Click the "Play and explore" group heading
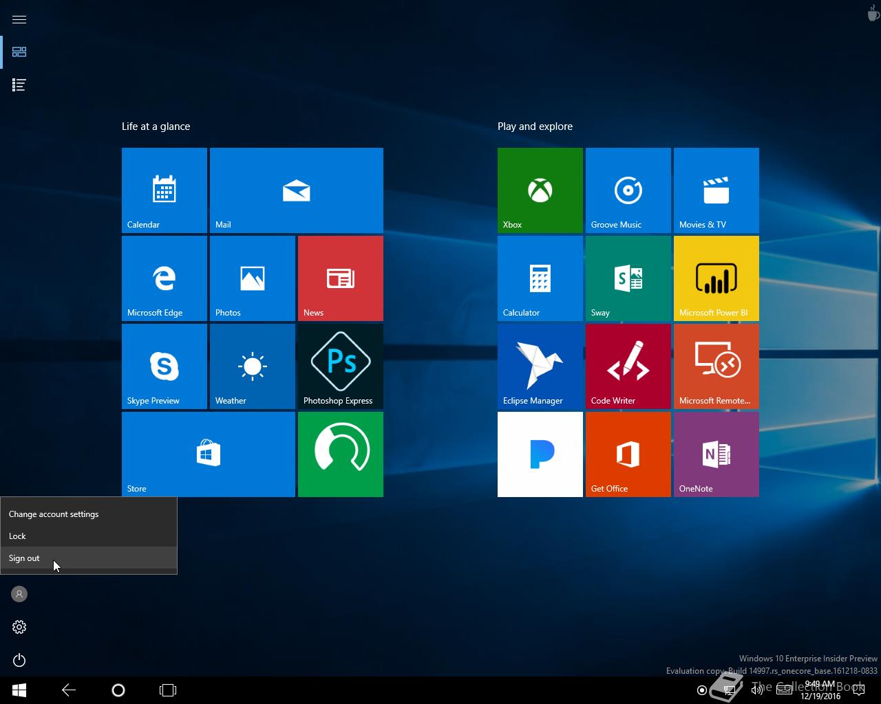The image size is (881, 704). (535, 126)
